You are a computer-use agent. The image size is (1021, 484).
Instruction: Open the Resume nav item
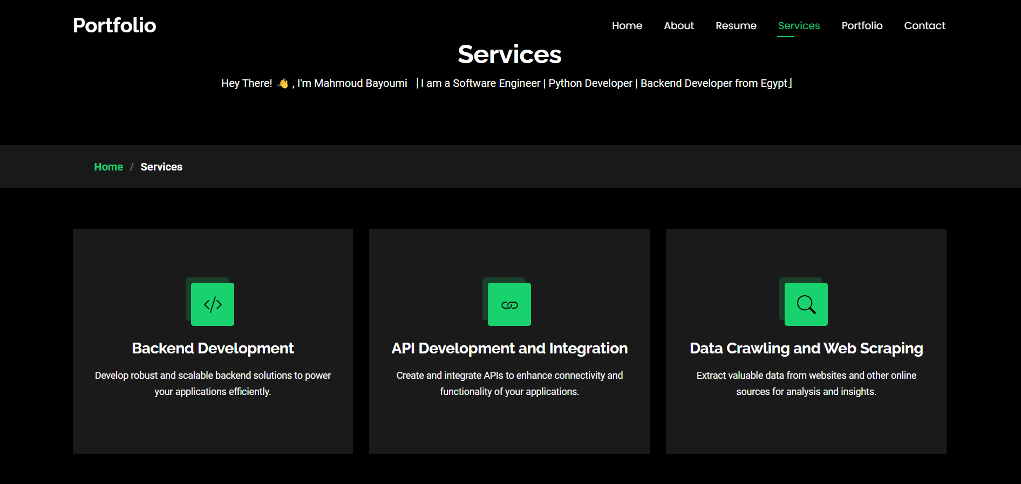tap(736, 25)
